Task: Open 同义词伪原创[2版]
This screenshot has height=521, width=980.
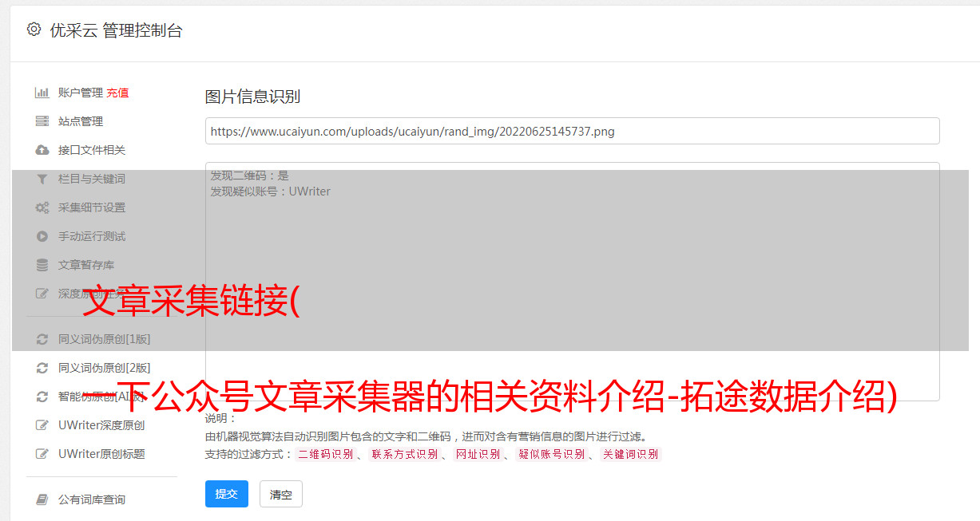Action: click(104, 368)
